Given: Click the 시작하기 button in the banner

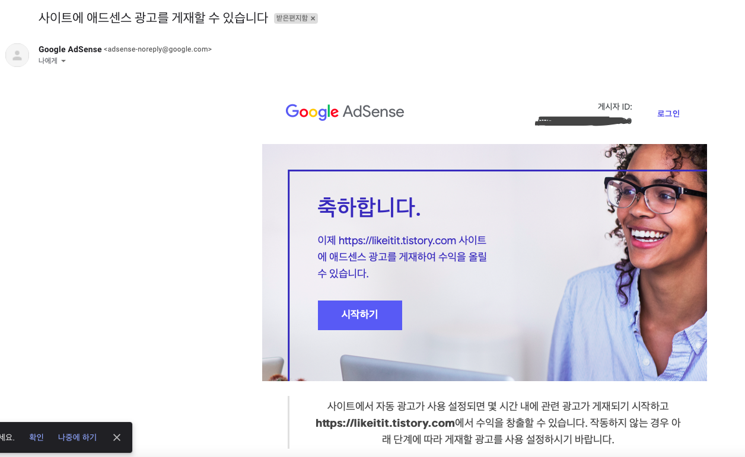Looking at the screenshot, I should [360, 315].
